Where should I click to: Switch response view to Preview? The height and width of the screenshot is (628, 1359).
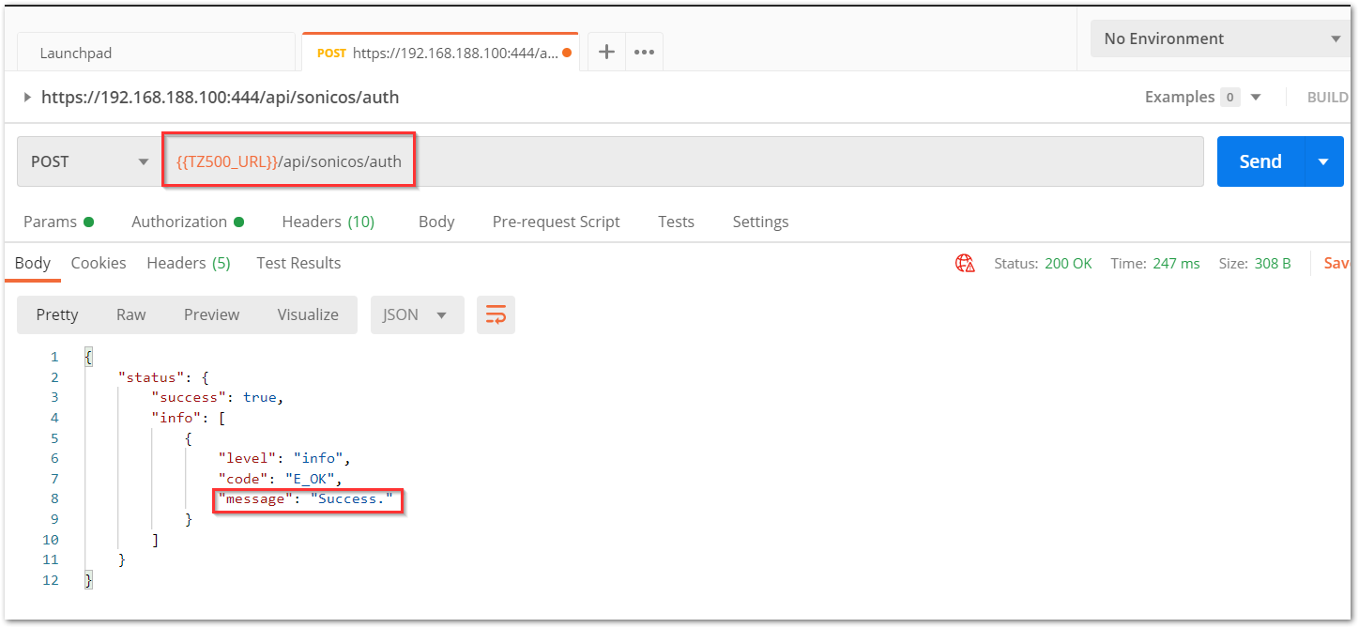[211, 314]
